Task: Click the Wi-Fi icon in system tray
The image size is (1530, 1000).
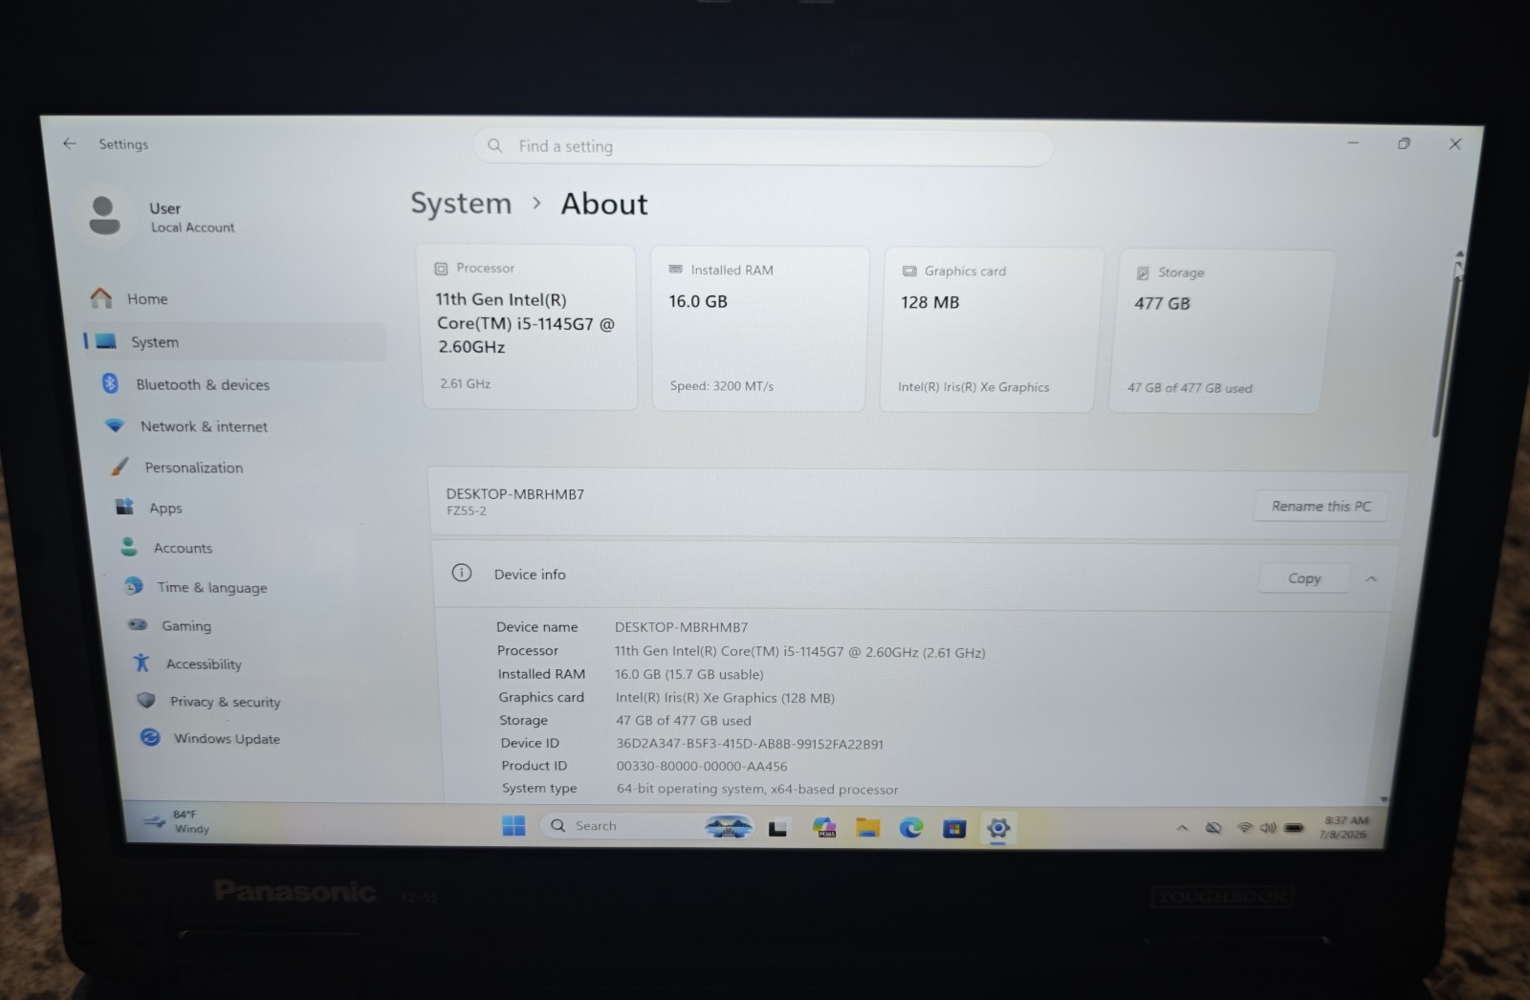Action: click(x=1244, y=828)
